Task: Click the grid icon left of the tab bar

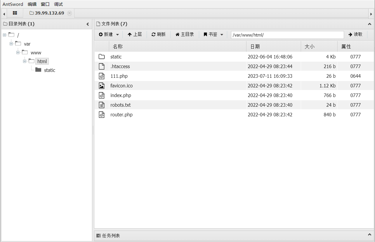Action: coord(15,13)
